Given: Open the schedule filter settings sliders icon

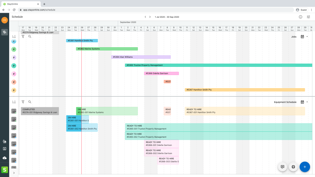Looking at the screenshot, I should [x=308, y=17].
